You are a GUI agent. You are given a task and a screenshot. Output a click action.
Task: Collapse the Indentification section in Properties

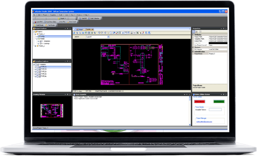pos(193,51)
